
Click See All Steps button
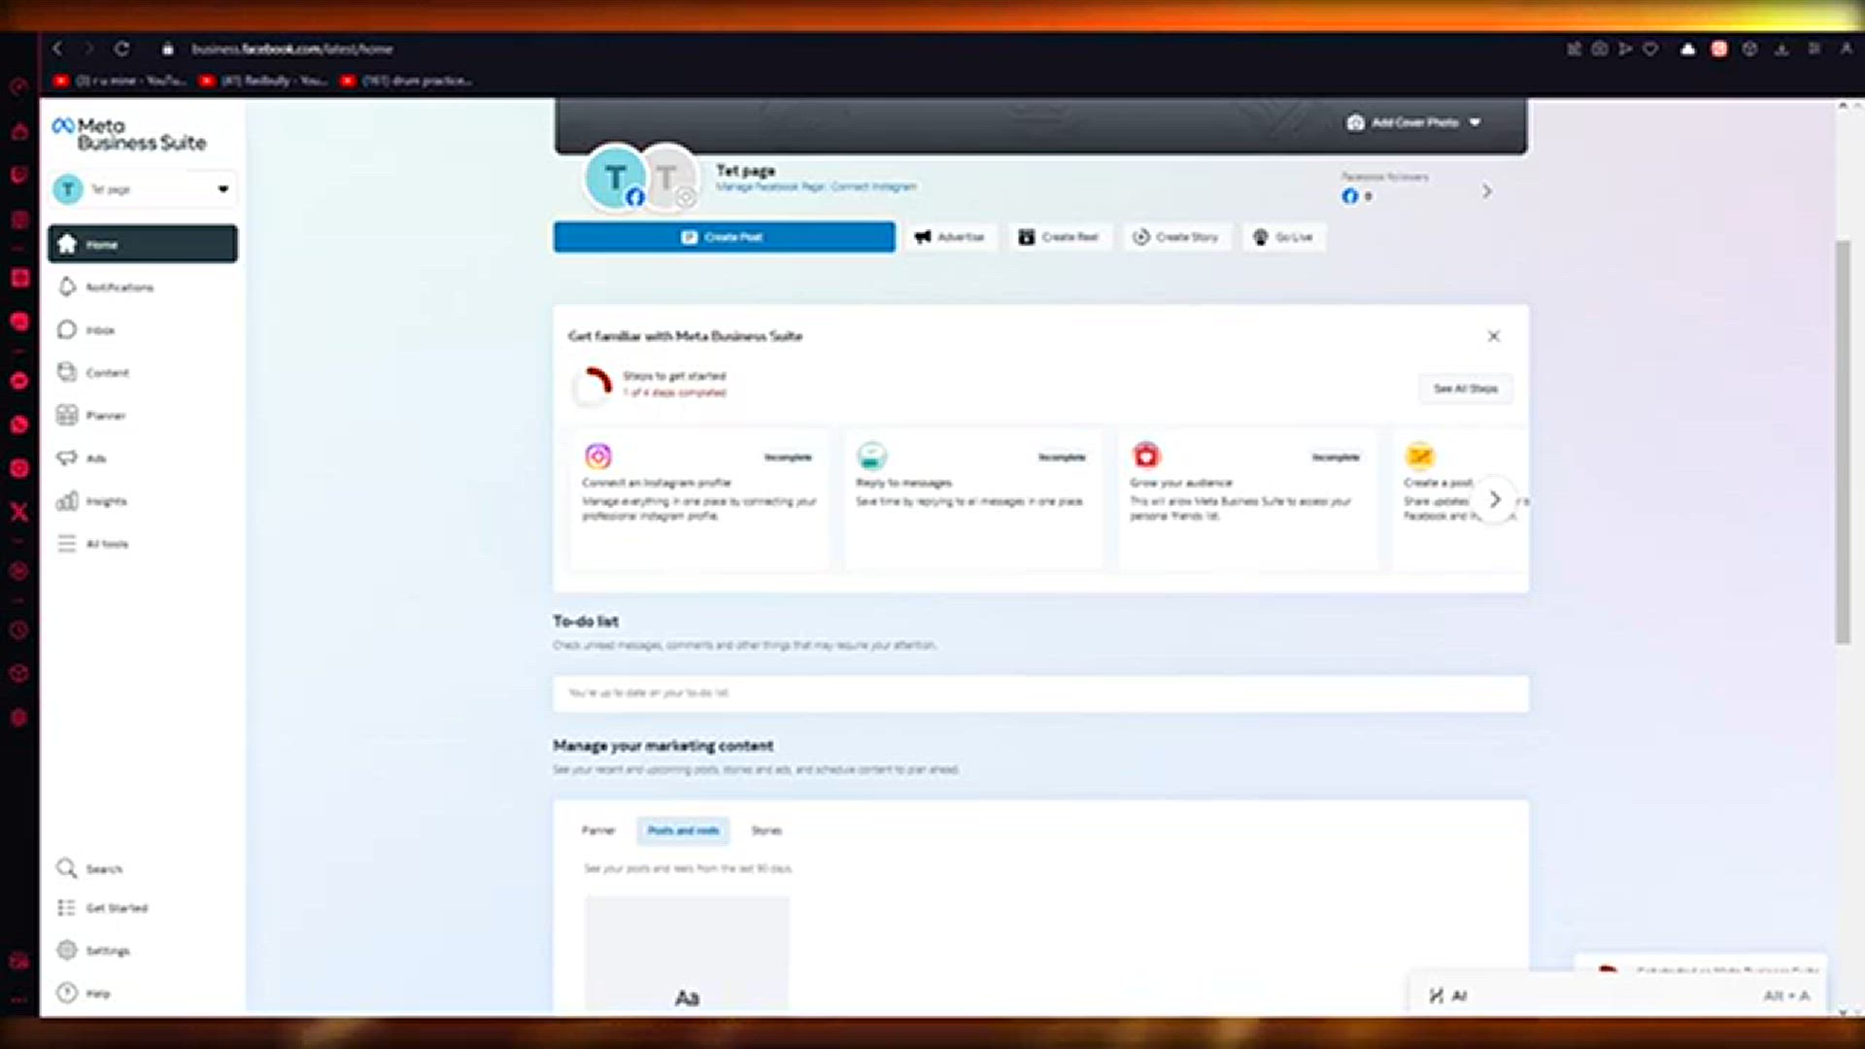point(1466,389)
